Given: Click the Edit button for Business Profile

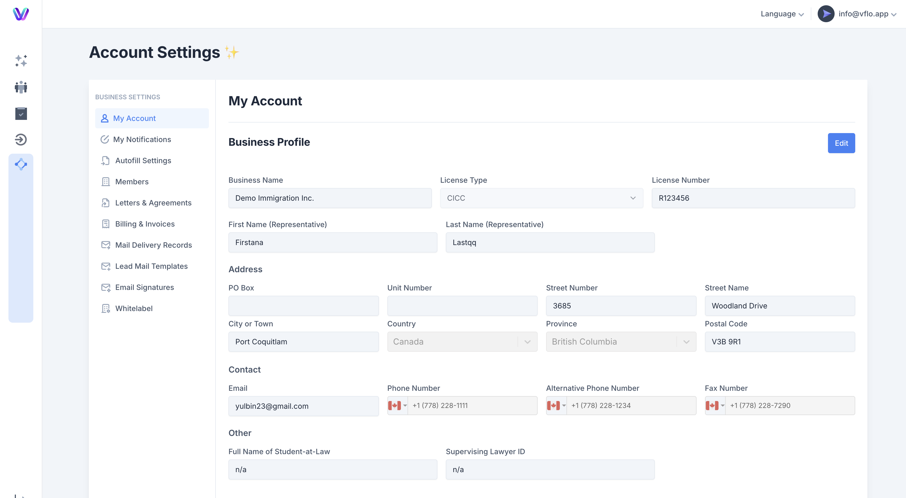Looking at the screenshot, I should 841,143.
